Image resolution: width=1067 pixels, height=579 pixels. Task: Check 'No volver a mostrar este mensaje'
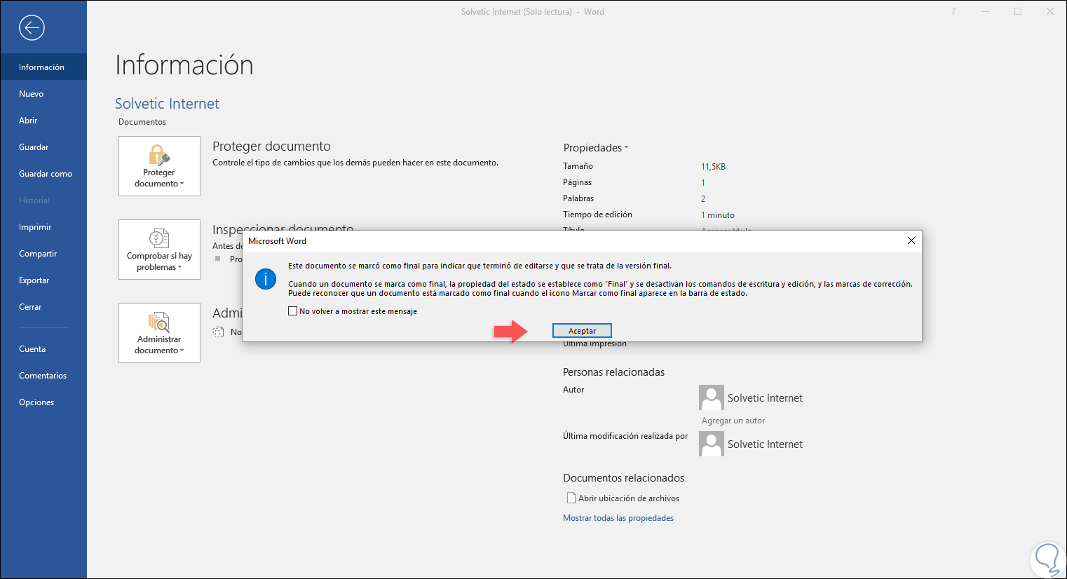pyautogui.click(x=293, y=311)
